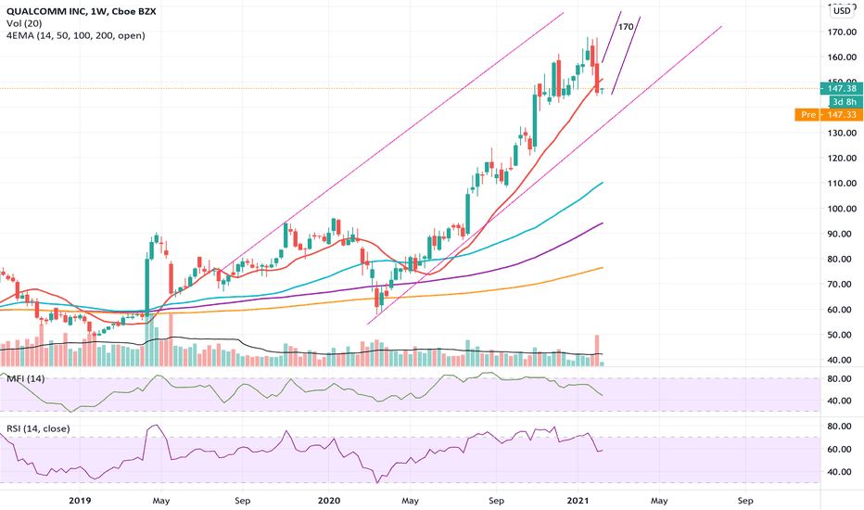Click the 170 annotation text on chart
The width and height of the screenshot is (864, 510).
coord(626,27)
